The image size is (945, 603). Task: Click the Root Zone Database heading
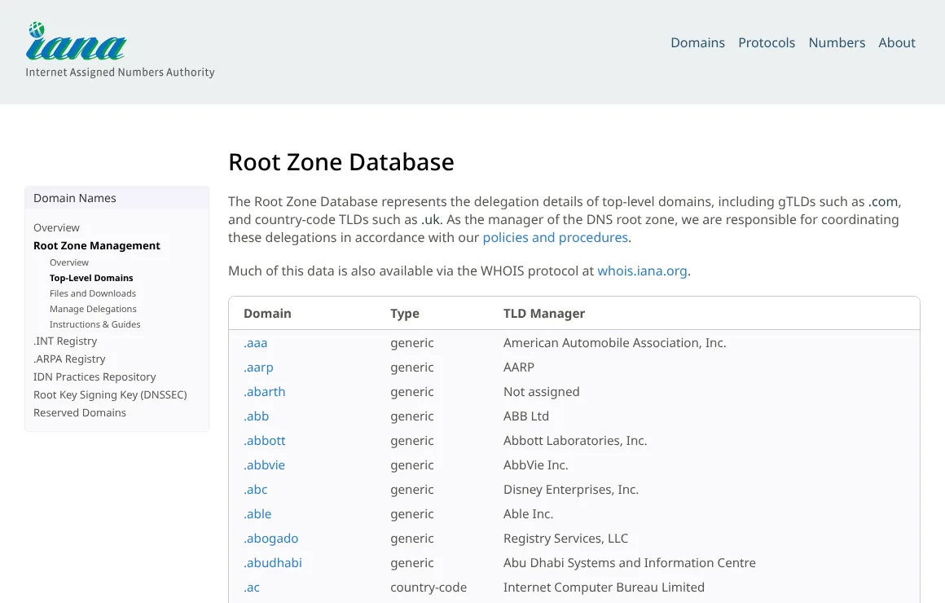tap(341, 162)
